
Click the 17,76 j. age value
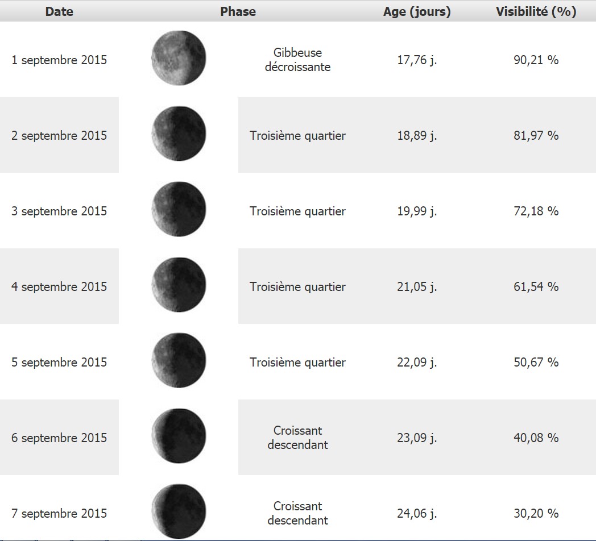pos(417,60)
